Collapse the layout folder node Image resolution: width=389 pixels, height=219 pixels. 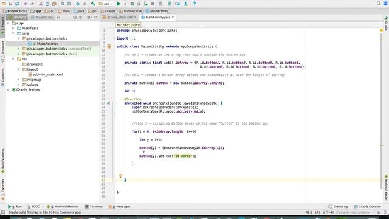(19, 69)
